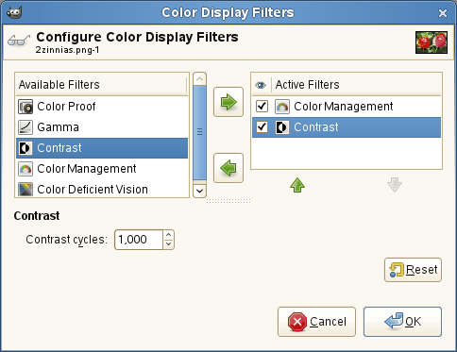Select Color Management row in Active Filters
This screenshot has width=457, height=352.
coord(347,107)
